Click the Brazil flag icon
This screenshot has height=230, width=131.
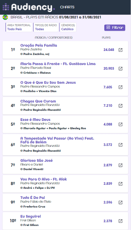(x=5, y=17)
